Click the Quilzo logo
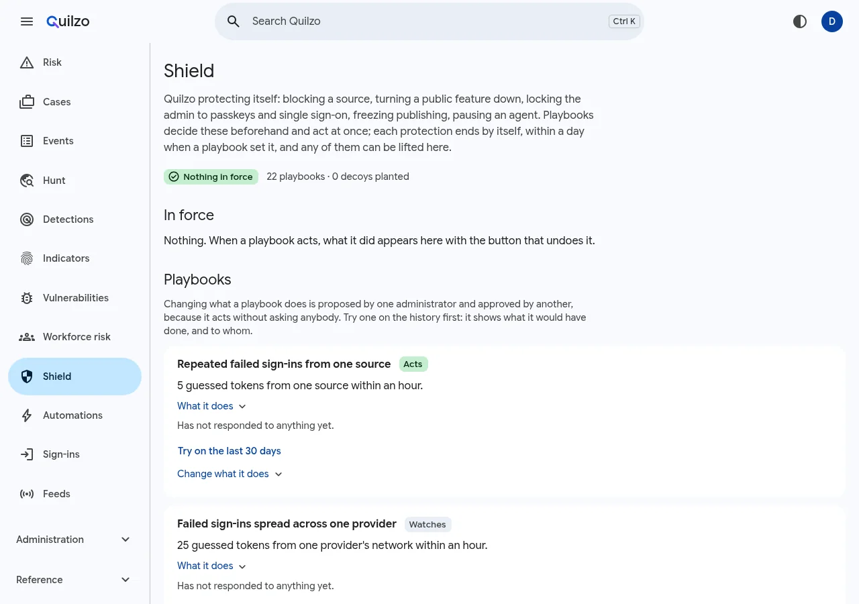 coord(68,21)
